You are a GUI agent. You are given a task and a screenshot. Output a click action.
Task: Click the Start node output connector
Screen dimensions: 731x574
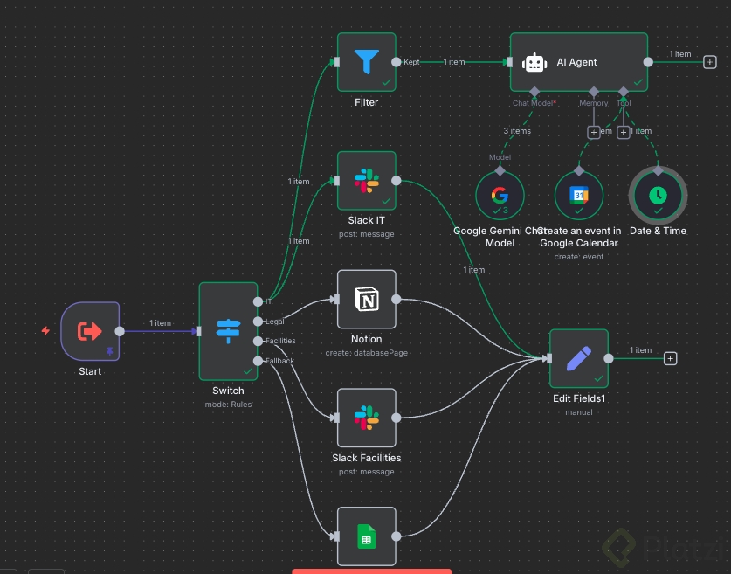pos(120,331)
